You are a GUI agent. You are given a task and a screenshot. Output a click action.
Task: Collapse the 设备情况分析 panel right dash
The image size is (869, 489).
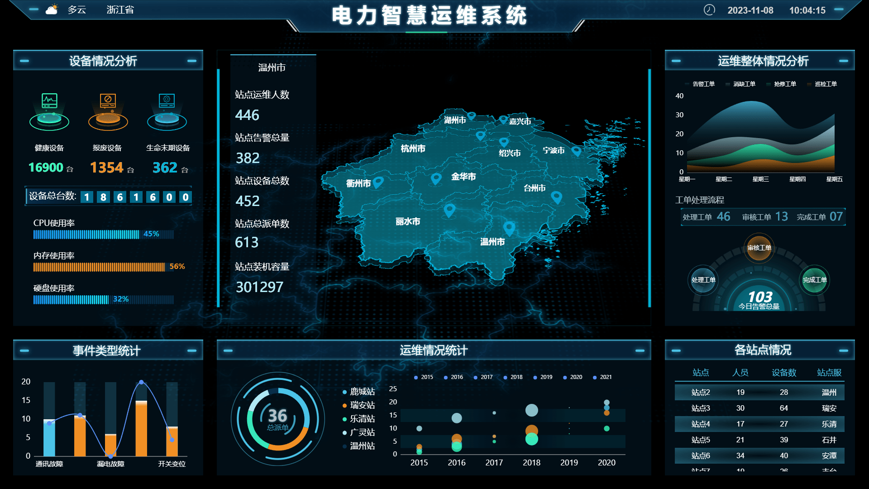coord(191,61)
